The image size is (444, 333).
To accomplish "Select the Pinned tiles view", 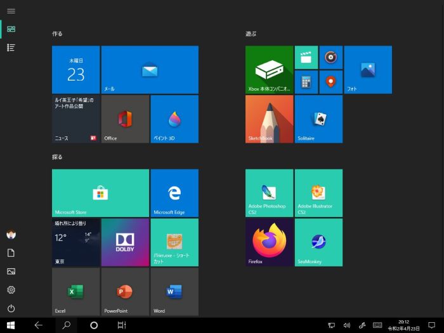I will point(11,29).
